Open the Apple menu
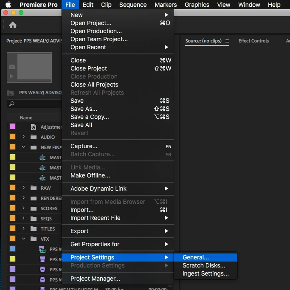 coord(8,4)
